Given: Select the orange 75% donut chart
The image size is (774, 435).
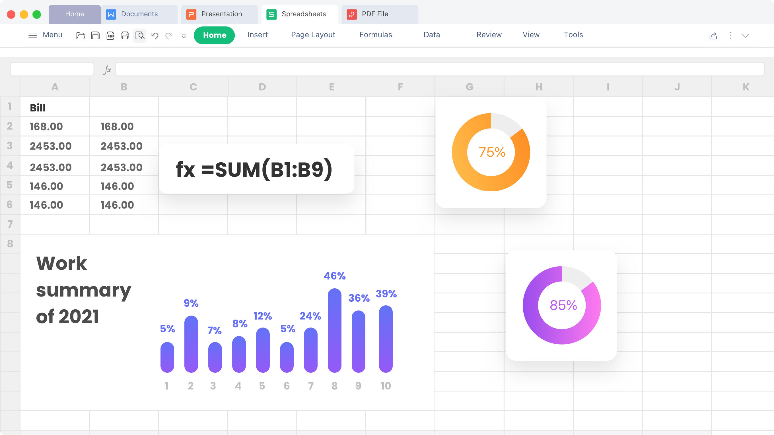Looking at the screenshot, I should [x=491, y=152].
